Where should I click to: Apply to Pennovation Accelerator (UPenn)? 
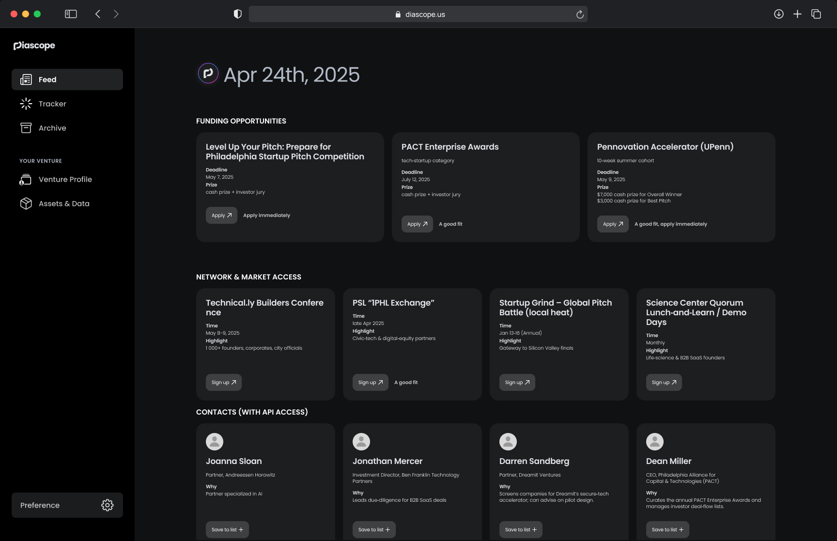pyautogui.click(x=613, y=224)
